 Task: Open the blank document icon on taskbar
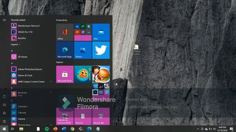[38, 129]
